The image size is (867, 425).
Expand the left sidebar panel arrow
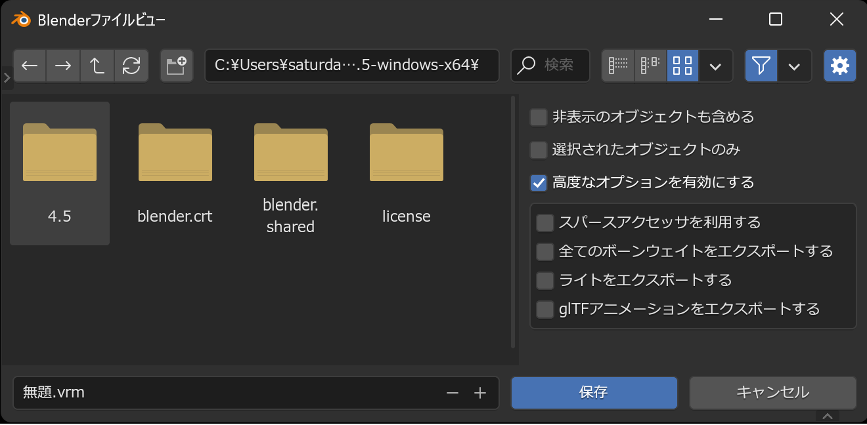7,78
